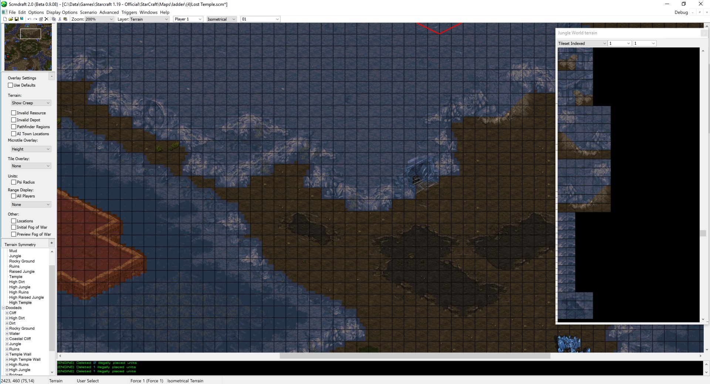Open the Triggers menu
710x384 pixels.
[129, 12]
